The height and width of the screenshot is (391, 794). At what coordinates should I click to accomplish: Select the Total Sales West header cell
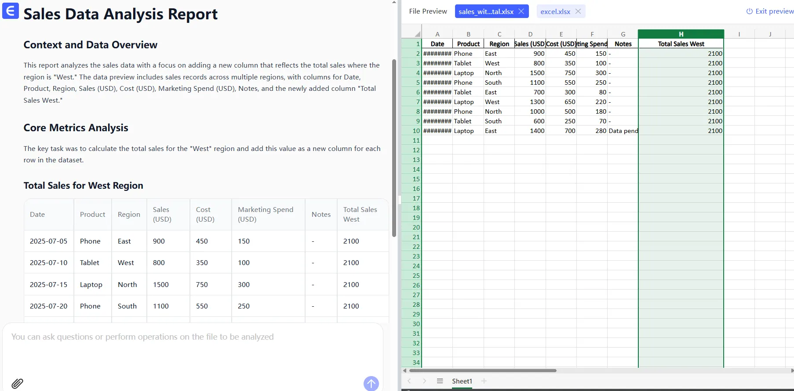pos(681,44)
